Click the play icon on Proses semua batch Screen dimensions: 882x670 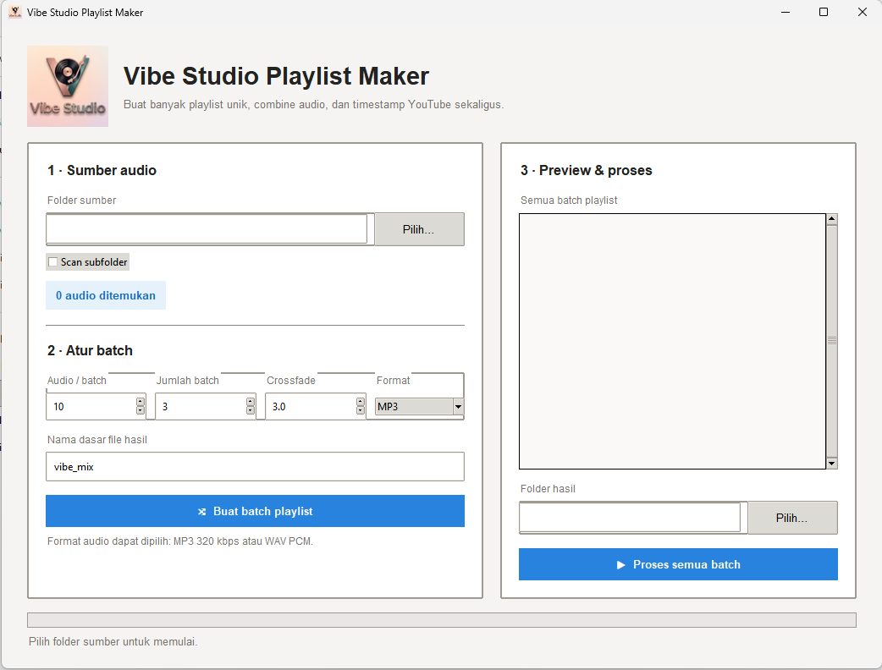click(x=621, y=565)
